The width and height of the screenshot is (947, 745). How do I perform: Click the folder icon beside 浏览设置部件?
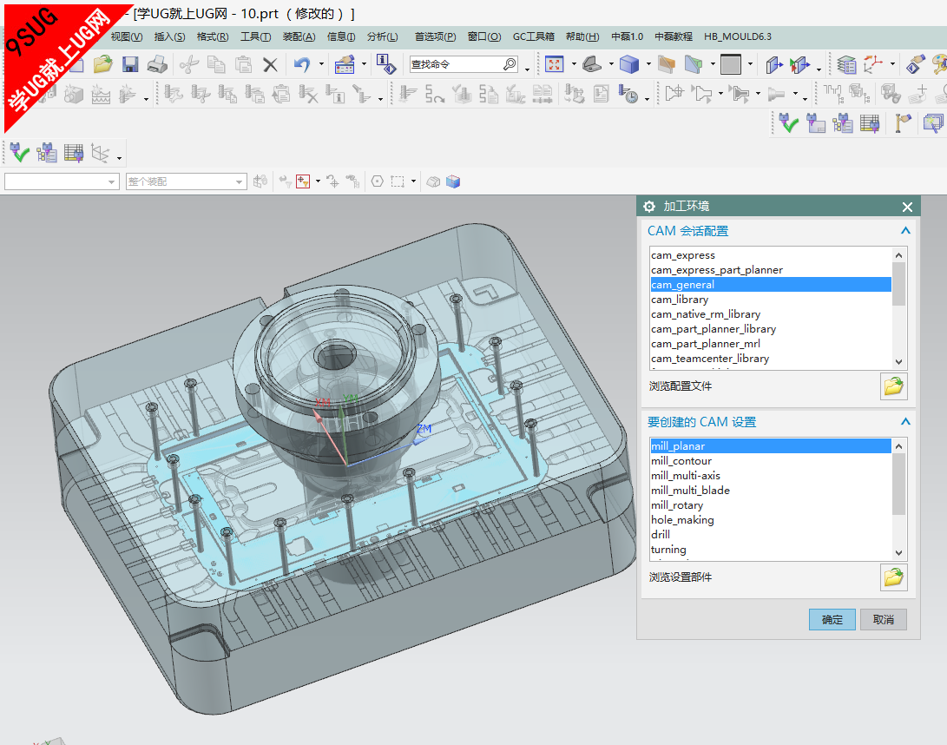tap(894, 577)
